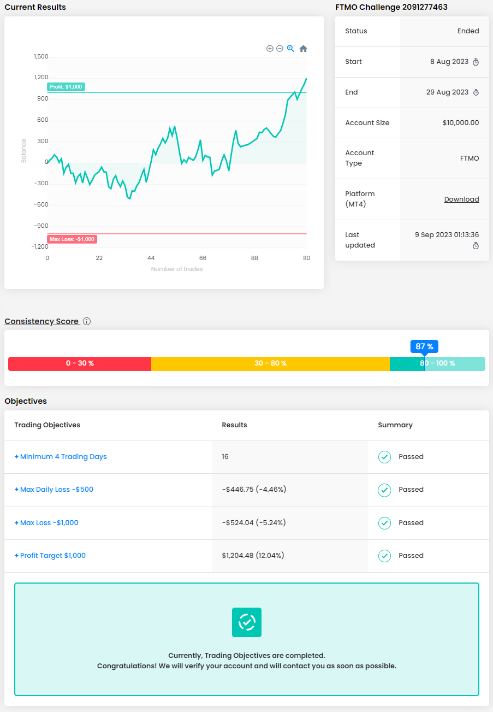Click the Ended status value

[x=468, y=31]
